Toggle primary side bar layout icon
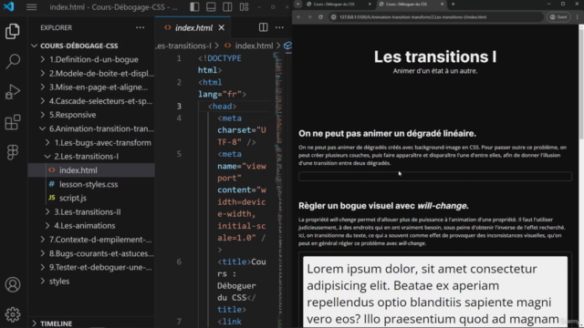This screenshot has height=328, width=584. tap(194, 7)
